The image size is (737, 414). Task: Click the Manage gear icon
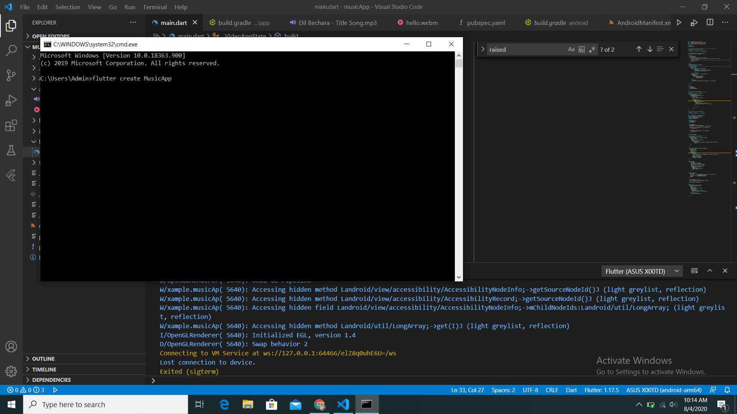[x=11, y=371]
